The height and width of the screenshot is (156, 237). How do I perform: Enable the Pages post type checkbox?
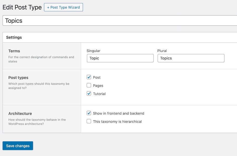point(89,85)
